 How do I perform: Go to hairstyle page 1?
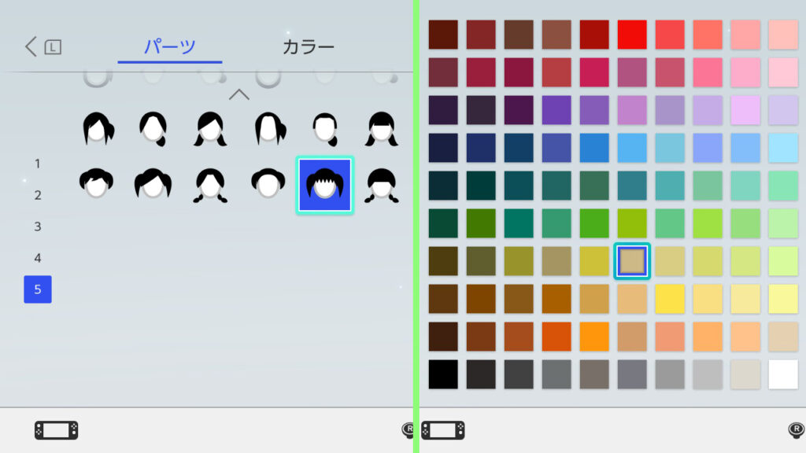(38, 164)
